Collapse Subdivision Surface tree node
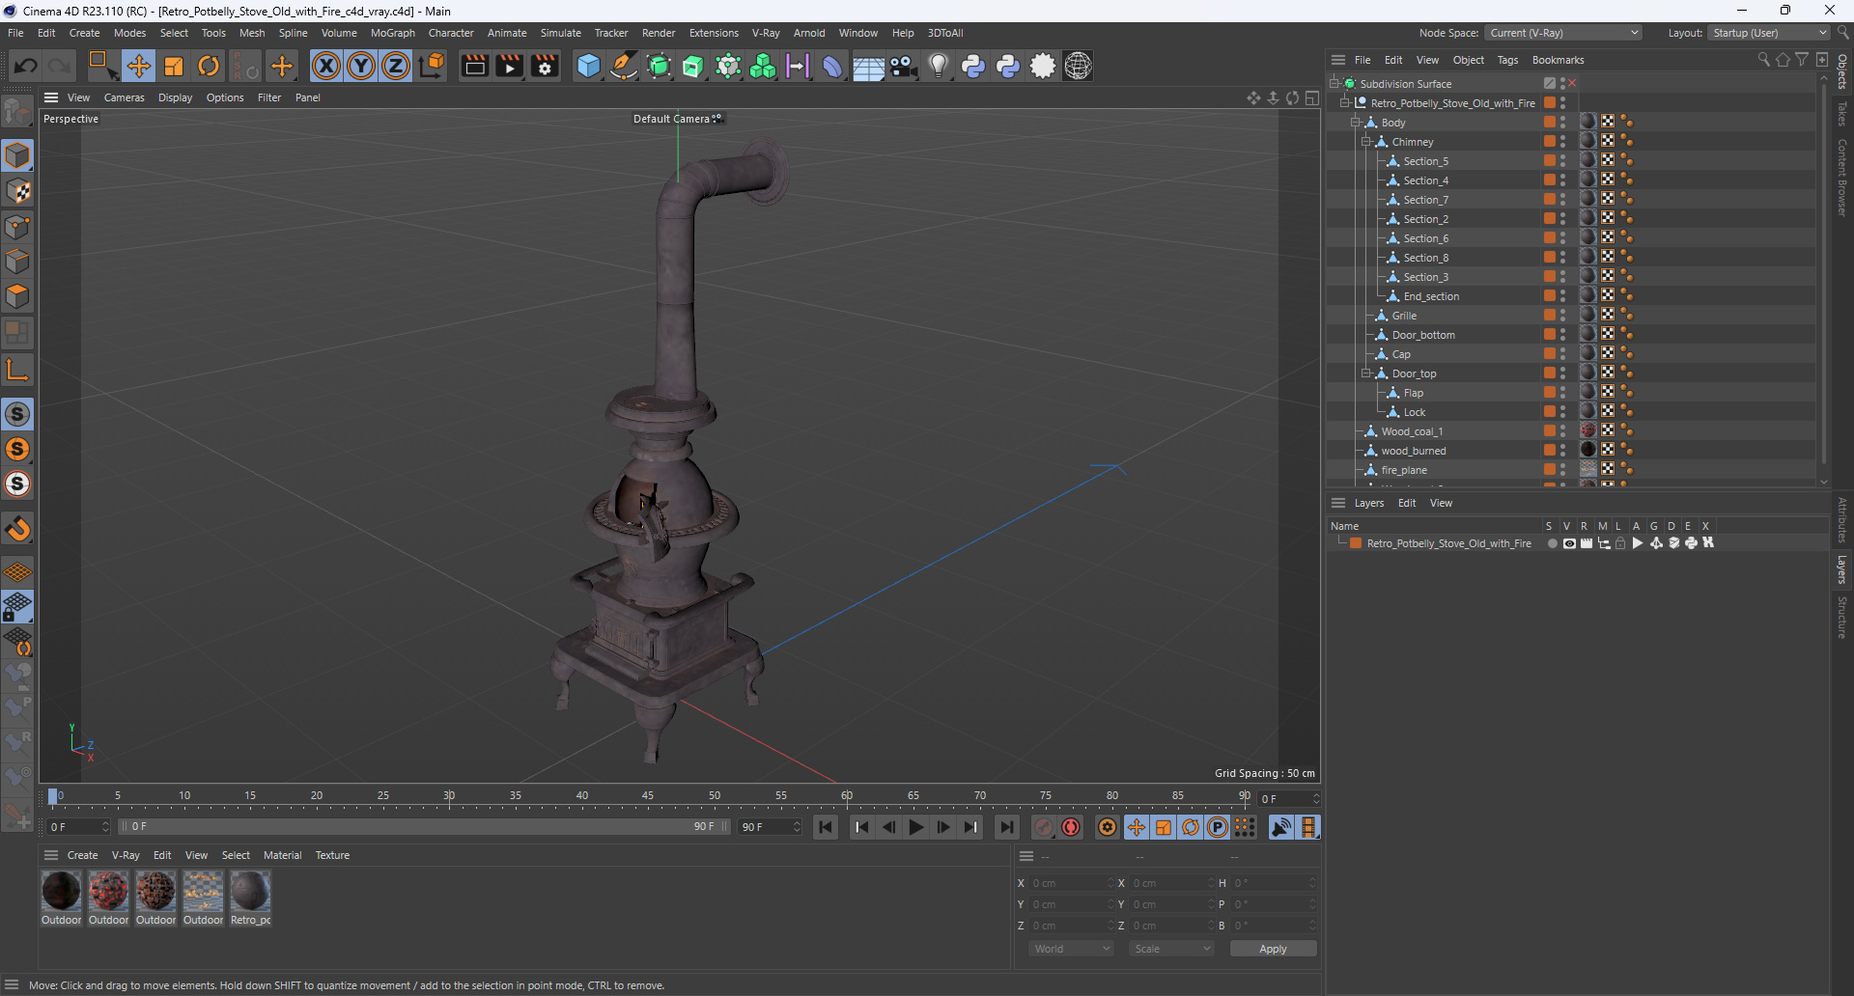The width and height of the screenshot is (1854, 996). (1334, 84)
